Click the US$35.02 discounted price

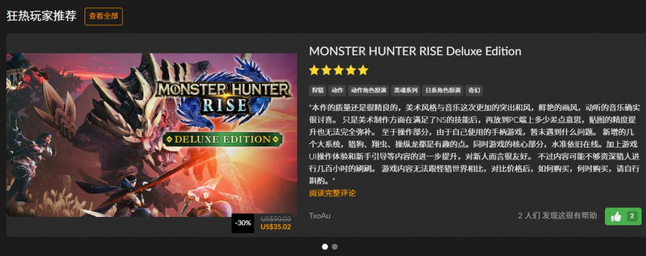276,226
